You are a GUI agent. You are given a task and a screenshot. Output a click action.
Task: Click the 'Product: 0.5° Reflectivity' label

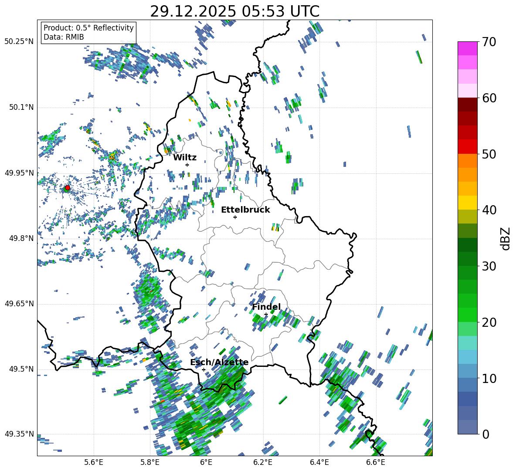tap(88, 27)
